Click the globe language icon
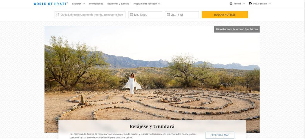This screenshot has width=305, height=139. point(231,4)
